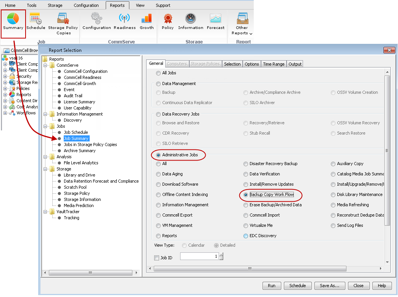Select the vsa116 CommCell node icon
This screenshot has height=297, width=398.
pos(5,58)
